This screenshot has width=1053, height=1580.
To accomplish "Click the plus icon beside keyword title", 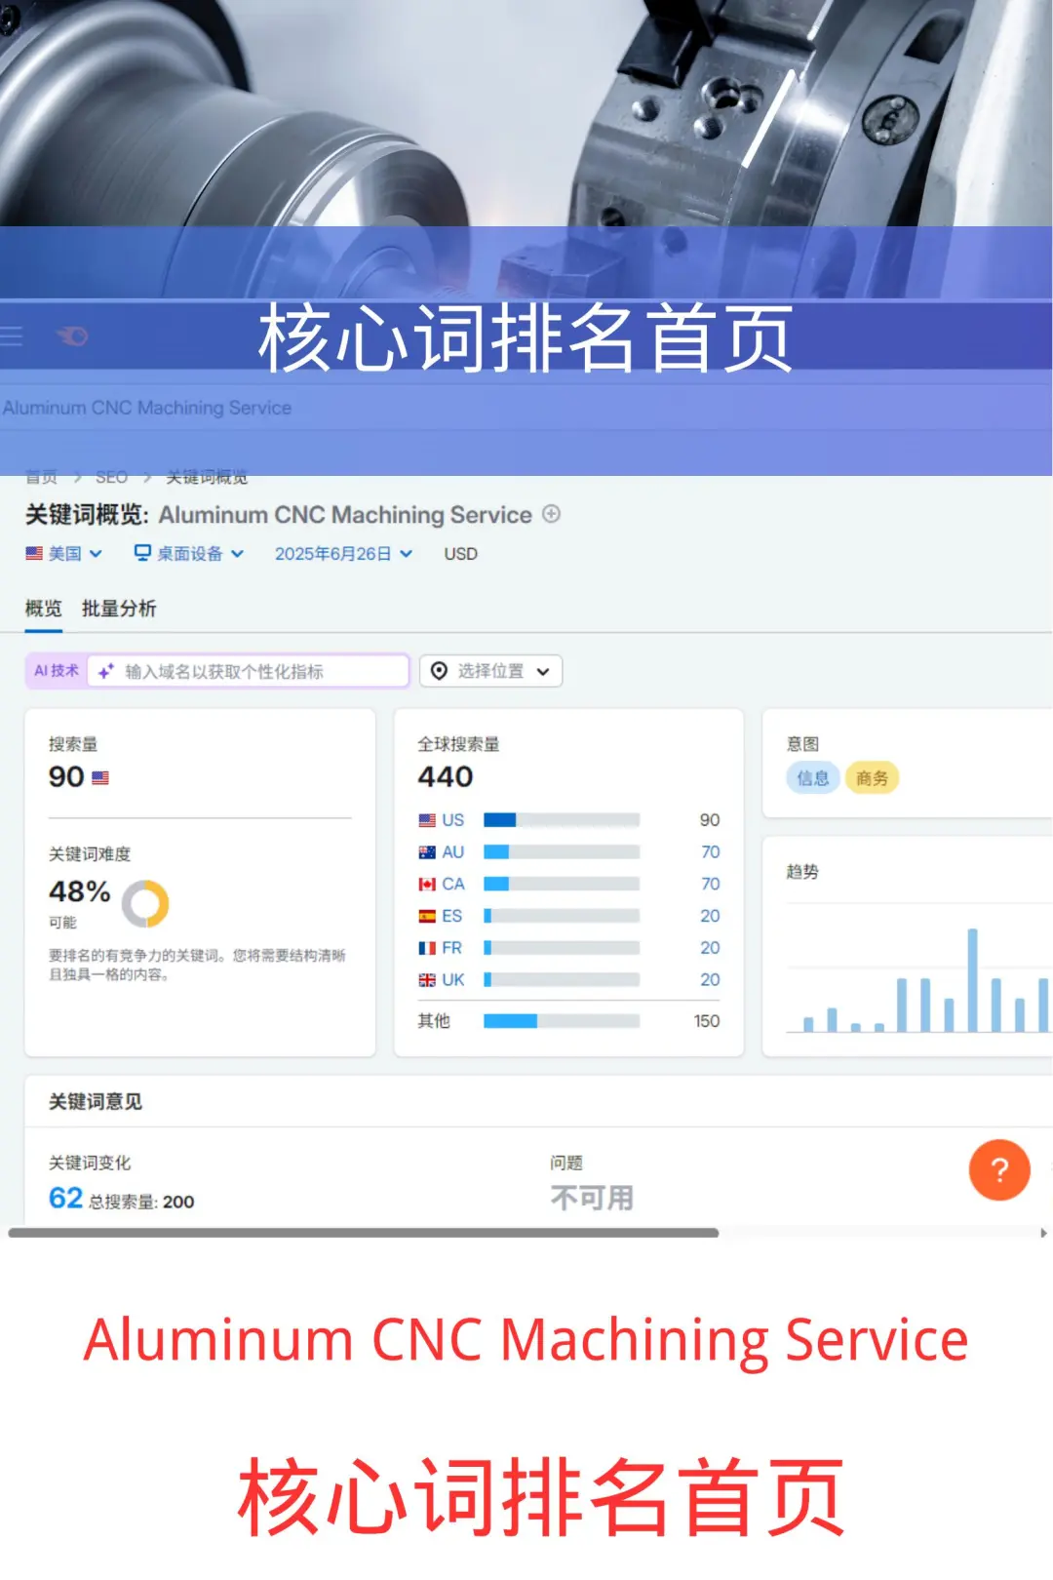I will pyautogui.click(x=551, y=514).
